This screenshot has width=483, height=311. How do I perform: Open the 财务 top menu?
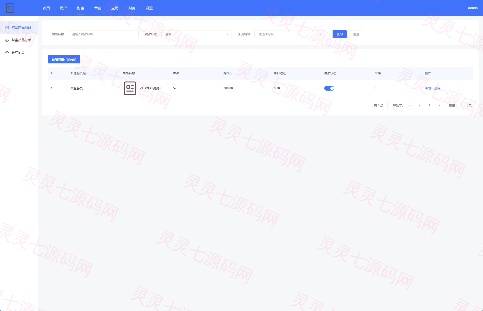(132, 8)
